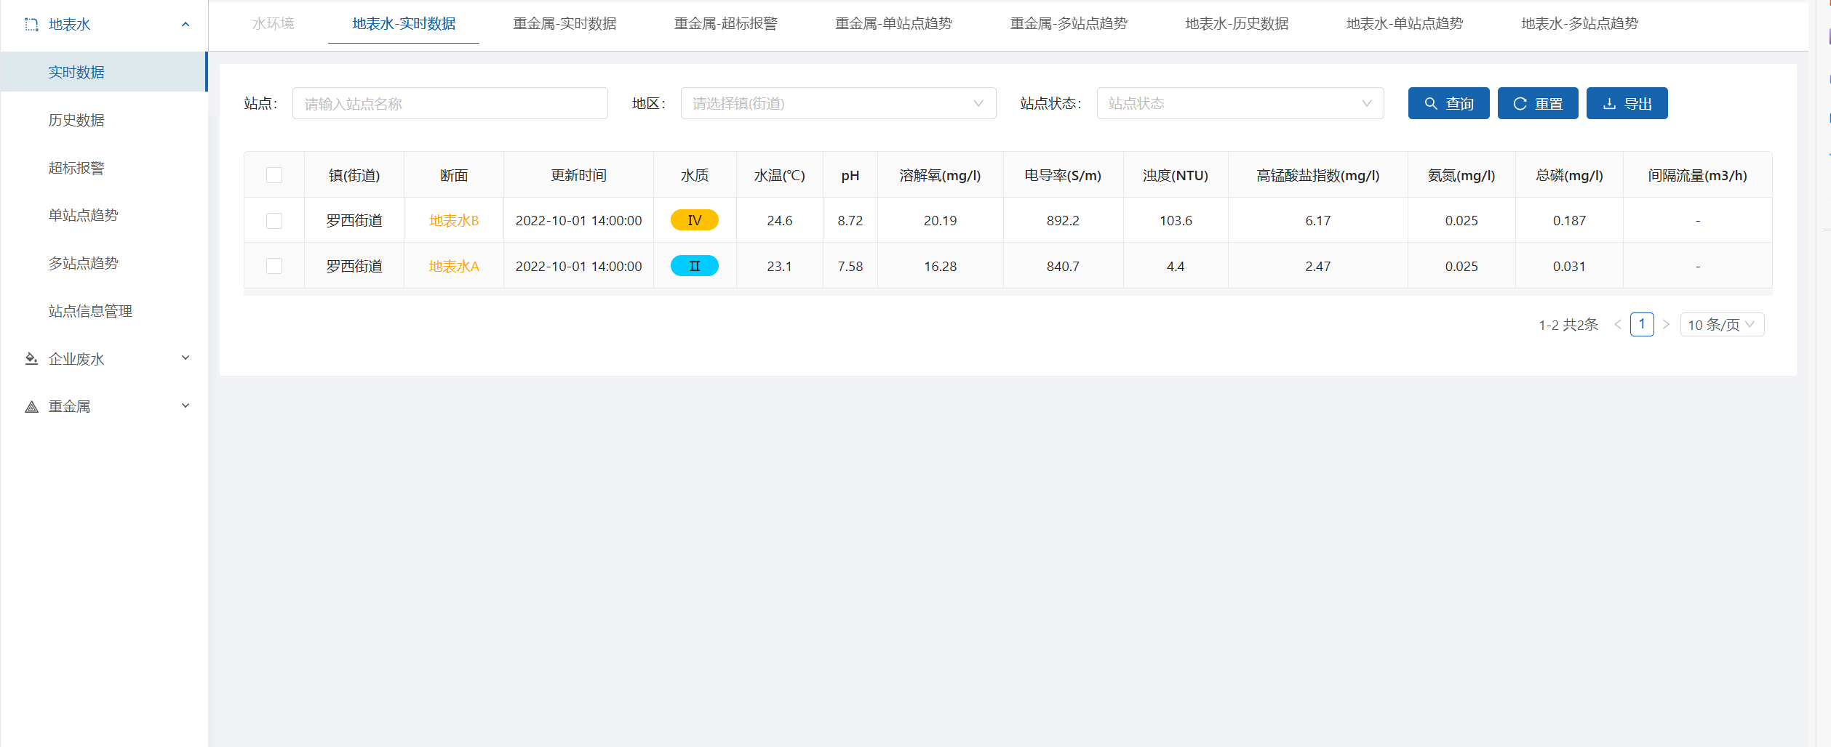Viewport: 1831px width, 747px height.
Task: Click the 103.6 turbidity value cell
Action: [1176, 220]
